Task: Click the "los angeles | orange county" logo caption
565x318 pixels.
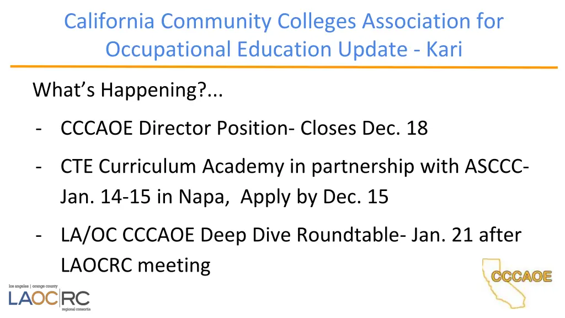Action: 41,287
